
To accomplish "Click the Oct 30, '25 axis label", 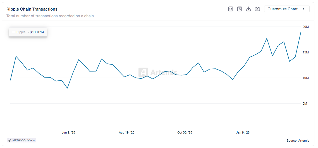I will (185, 132).
